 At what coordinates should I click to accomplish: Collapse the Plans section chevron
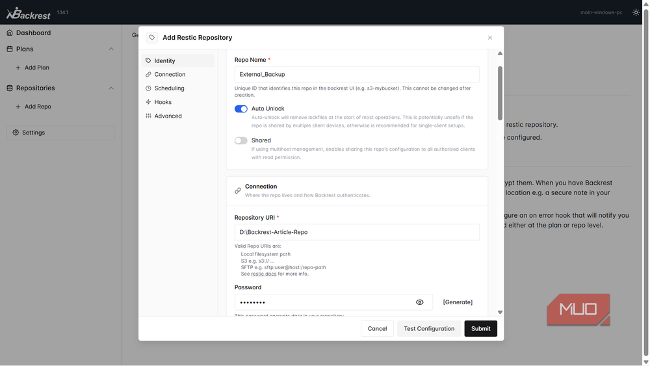coord(111,49)
